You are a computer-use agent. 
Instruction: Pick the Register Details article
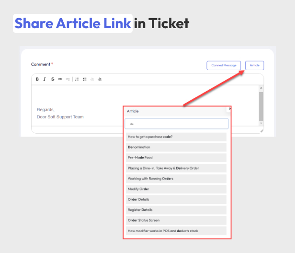coord(176,210)
